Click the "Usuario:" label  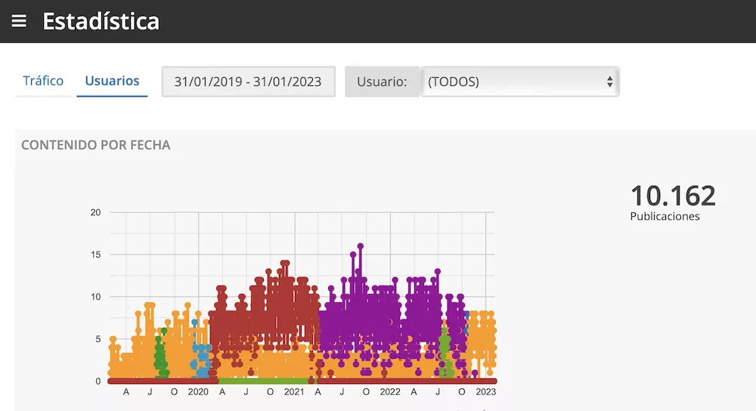[382, 82]
